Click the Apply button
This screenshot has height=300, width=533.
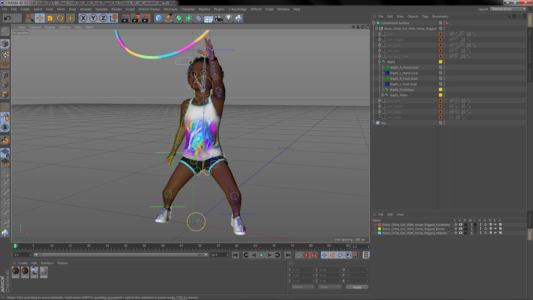[x=357, y=287]
